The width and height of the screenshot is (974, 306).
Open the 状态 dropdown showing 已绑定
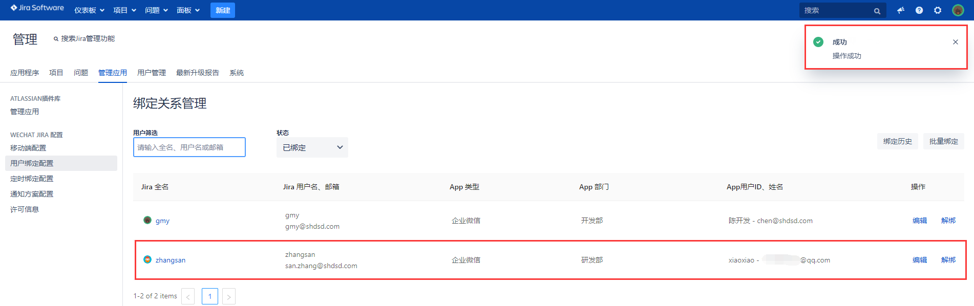(x=312, y=147)
